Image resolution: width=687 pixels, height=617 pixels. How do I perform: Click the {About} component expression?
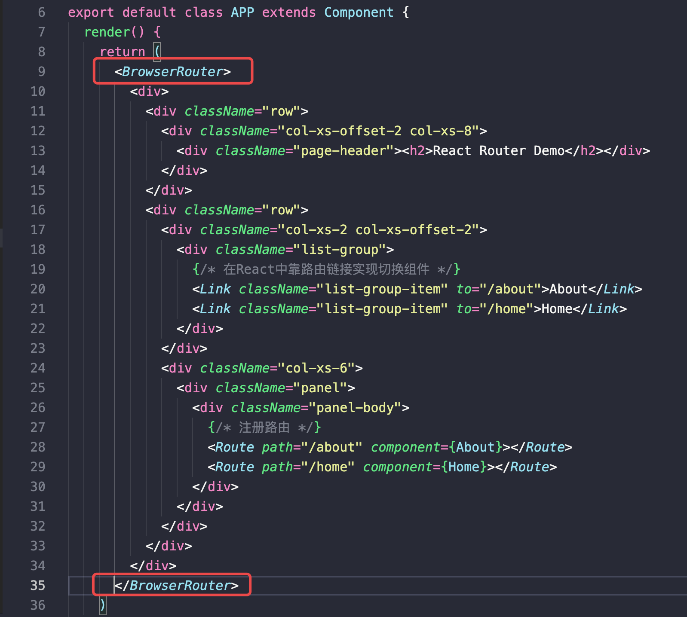475,447
